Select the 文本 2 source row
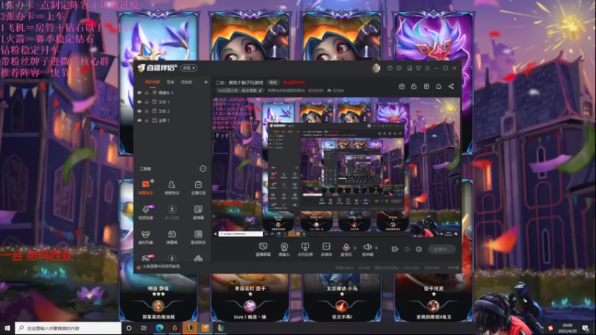Viewport: 596px width, 335px height. pos(172,111)
